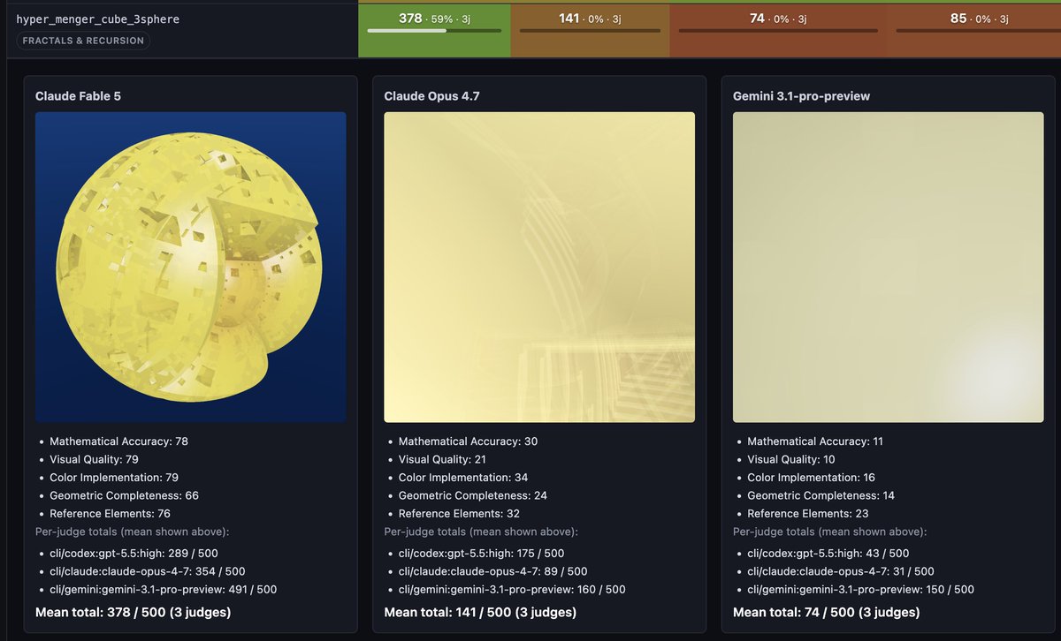Open the Gemini 3.1-pro-preview render thumbnail
The width and height of the screenshot is (1061, 641).
[889, 267]
